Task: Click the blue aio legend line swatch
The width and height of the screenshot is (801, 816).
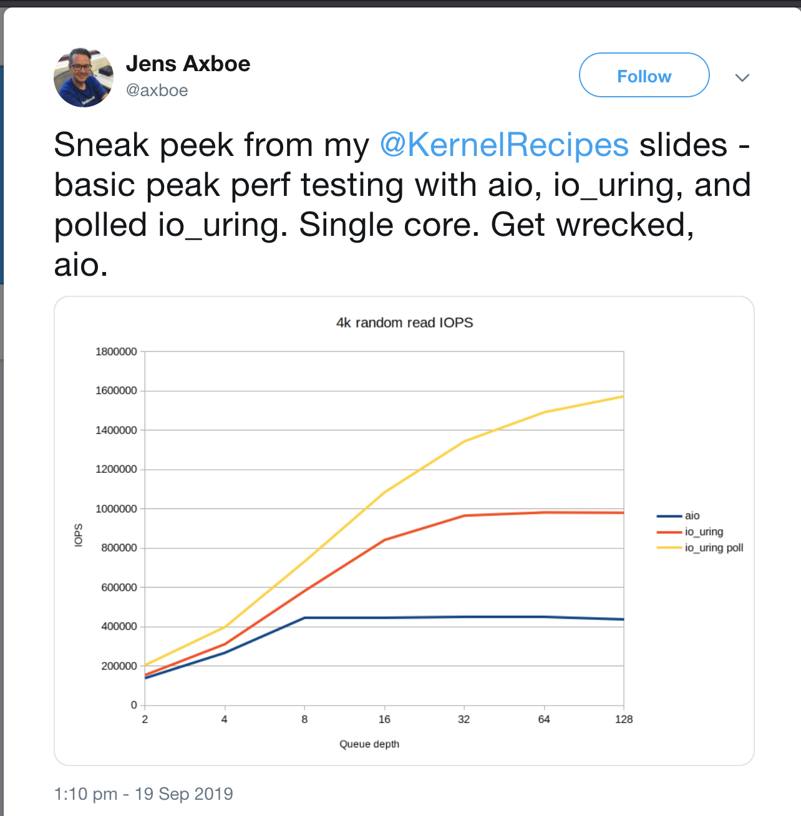Action: click(x=669, y=516)
